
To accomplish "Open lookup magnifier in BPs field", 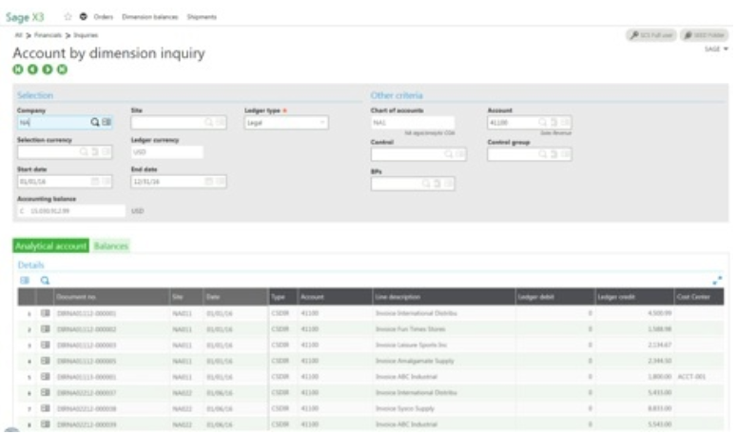I will [x=426, y=184].
